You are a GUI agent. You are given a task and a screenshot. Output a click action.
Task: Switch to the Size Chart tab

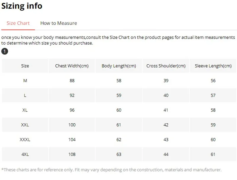point(18,23)
